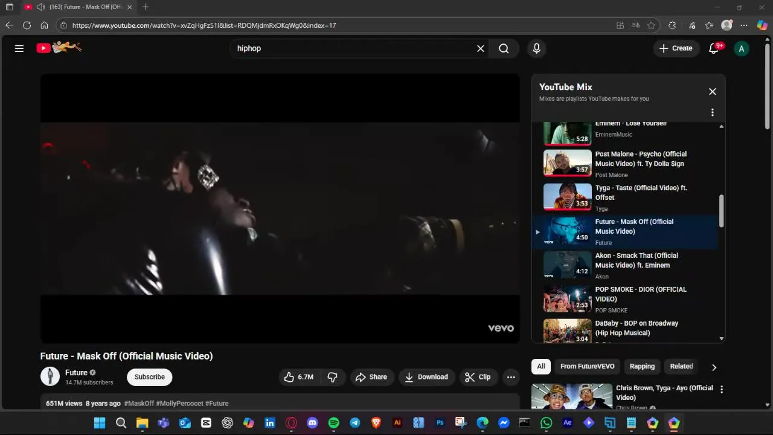The image size is (773, 435).
Task: Open the browser home page button
Action: tap(44, 25)
